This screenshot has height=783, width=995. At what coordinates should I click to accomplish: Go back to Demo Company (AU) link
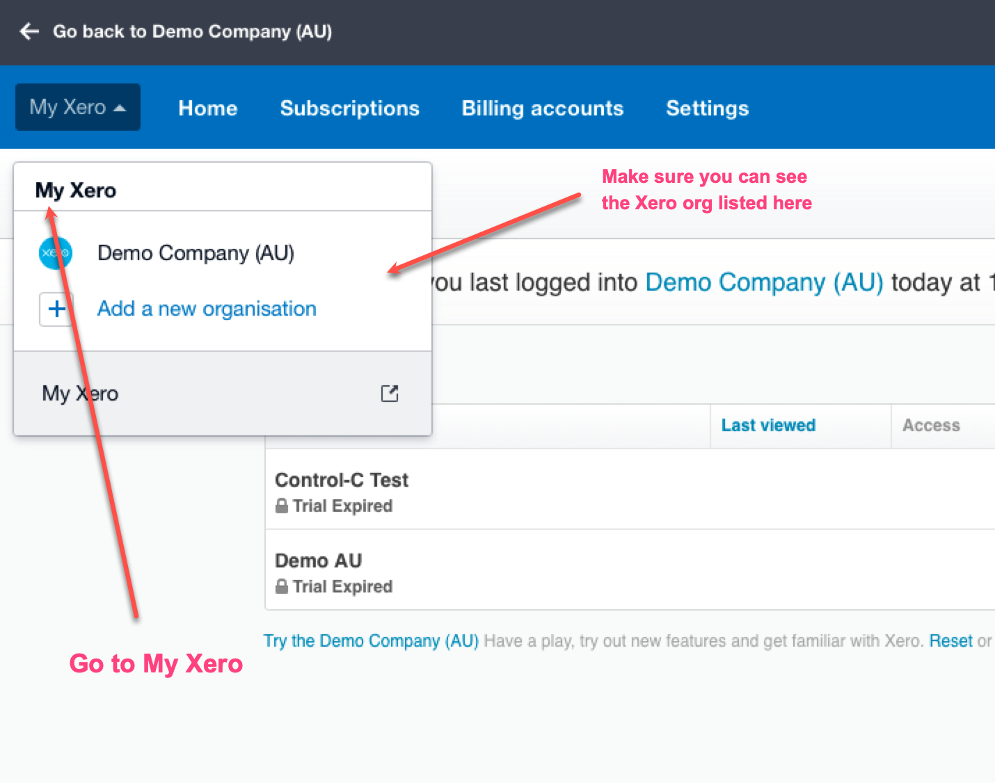[x=193, y=31]
